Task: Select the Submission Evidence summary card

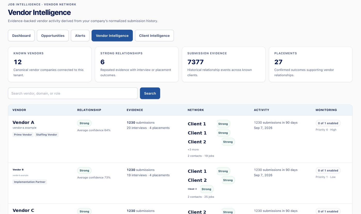Action: pyautogui.click(x=224, y=64)
